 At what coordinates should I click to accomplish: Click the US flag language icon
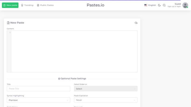pos(146,5)
